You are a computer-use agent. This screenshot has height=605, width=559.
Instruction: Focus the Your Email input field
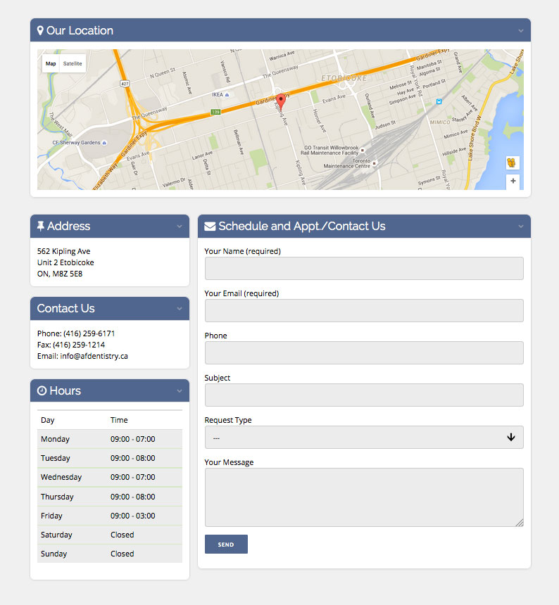pos(364,311)
